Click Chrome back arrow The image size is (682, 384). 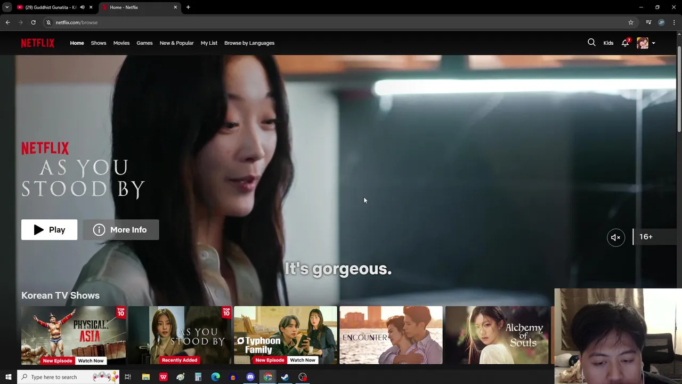pos(7,22)
